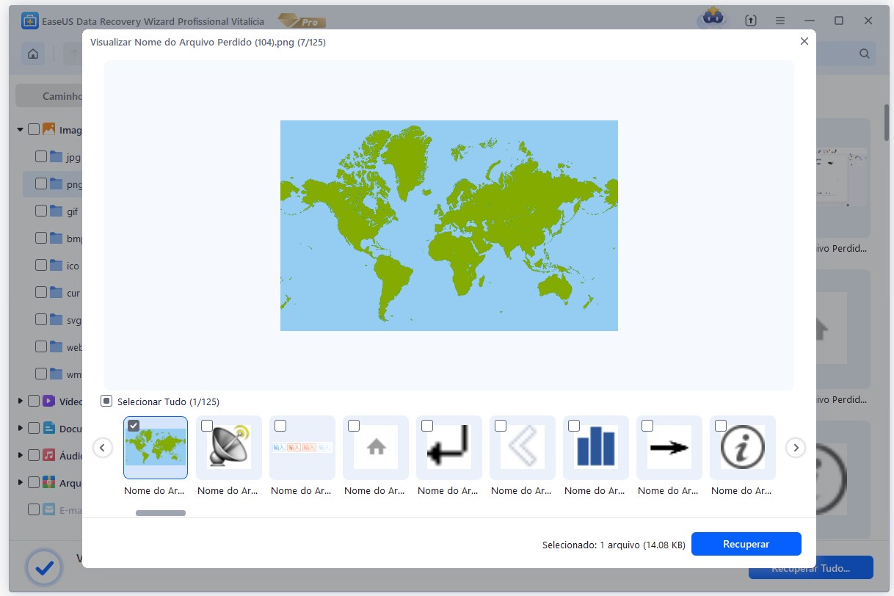
Task: Check the cur folder checkbox
Action: [41, 292]
